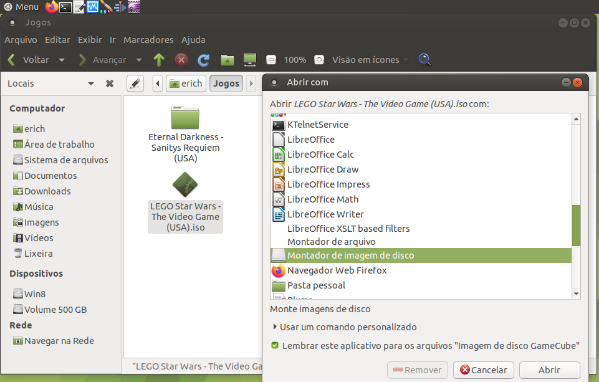Launch the paintbrush drawing app icon
The width and height of the screenshot is (599, 382).
(x=106, y=7)
